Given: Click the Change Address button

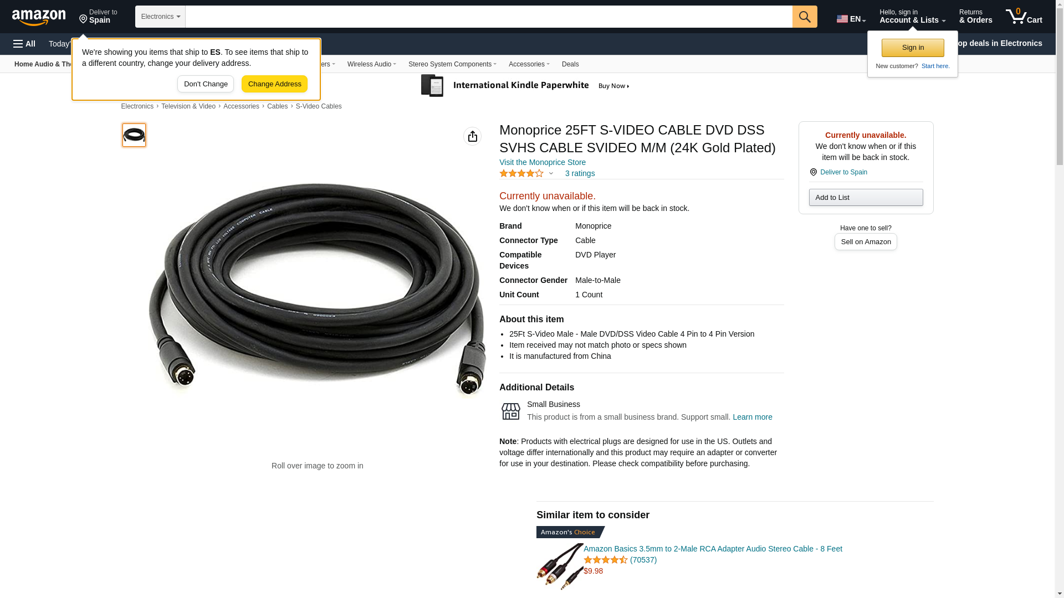Looking at the screenshot, I should (274, 84).
